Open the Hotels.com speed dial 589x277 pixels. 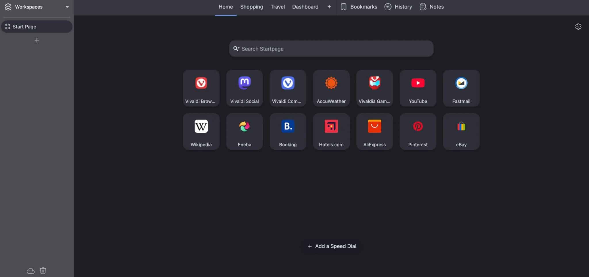coord(331,131)
